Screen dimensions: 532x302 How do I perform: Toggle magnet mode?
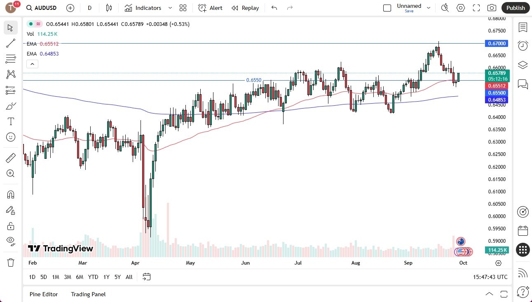(10, 194)
